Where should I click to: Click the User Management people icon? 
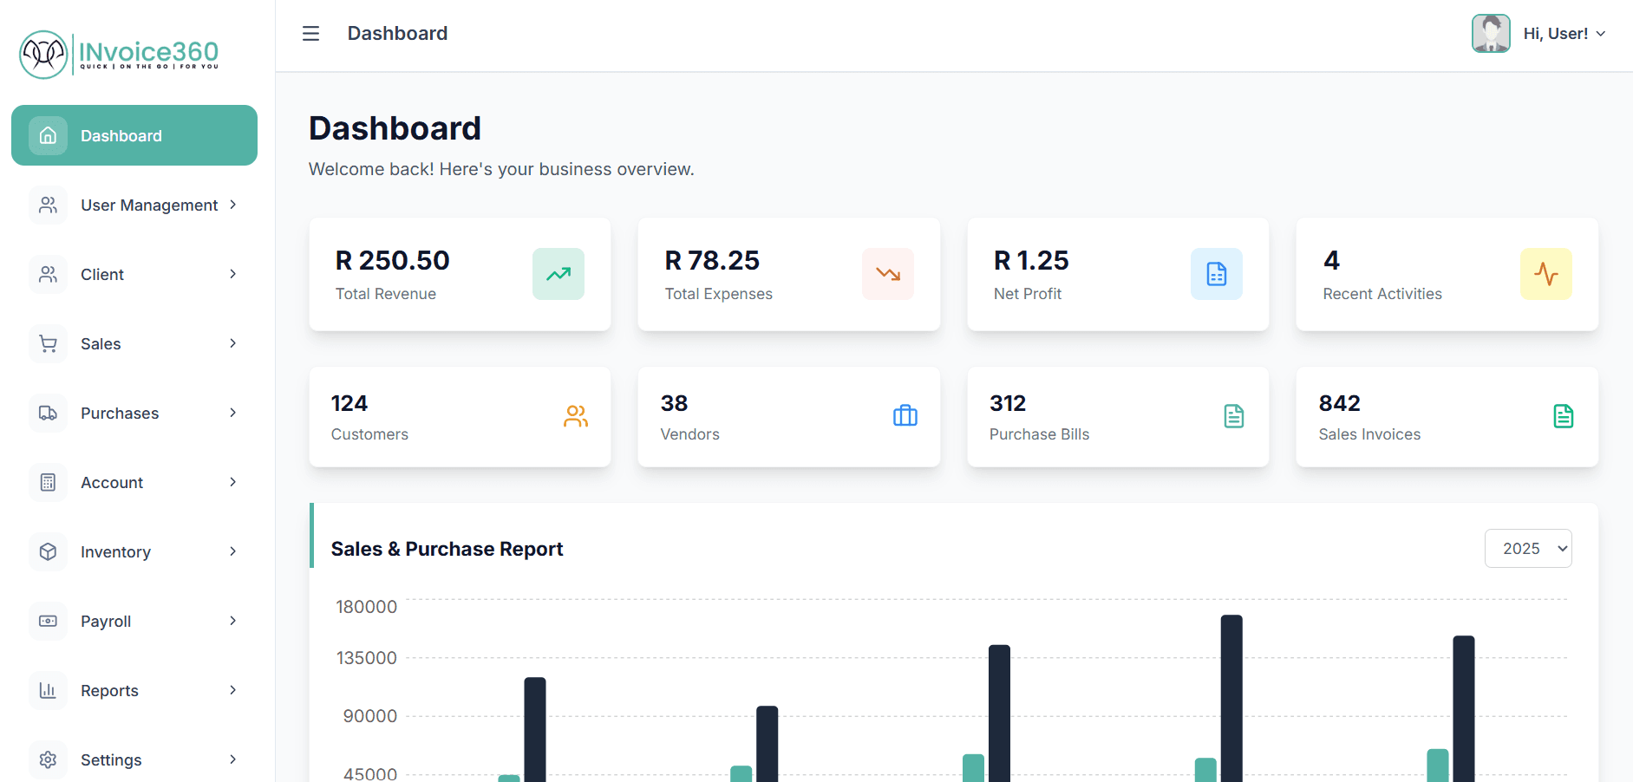click(x=48, y=205)
